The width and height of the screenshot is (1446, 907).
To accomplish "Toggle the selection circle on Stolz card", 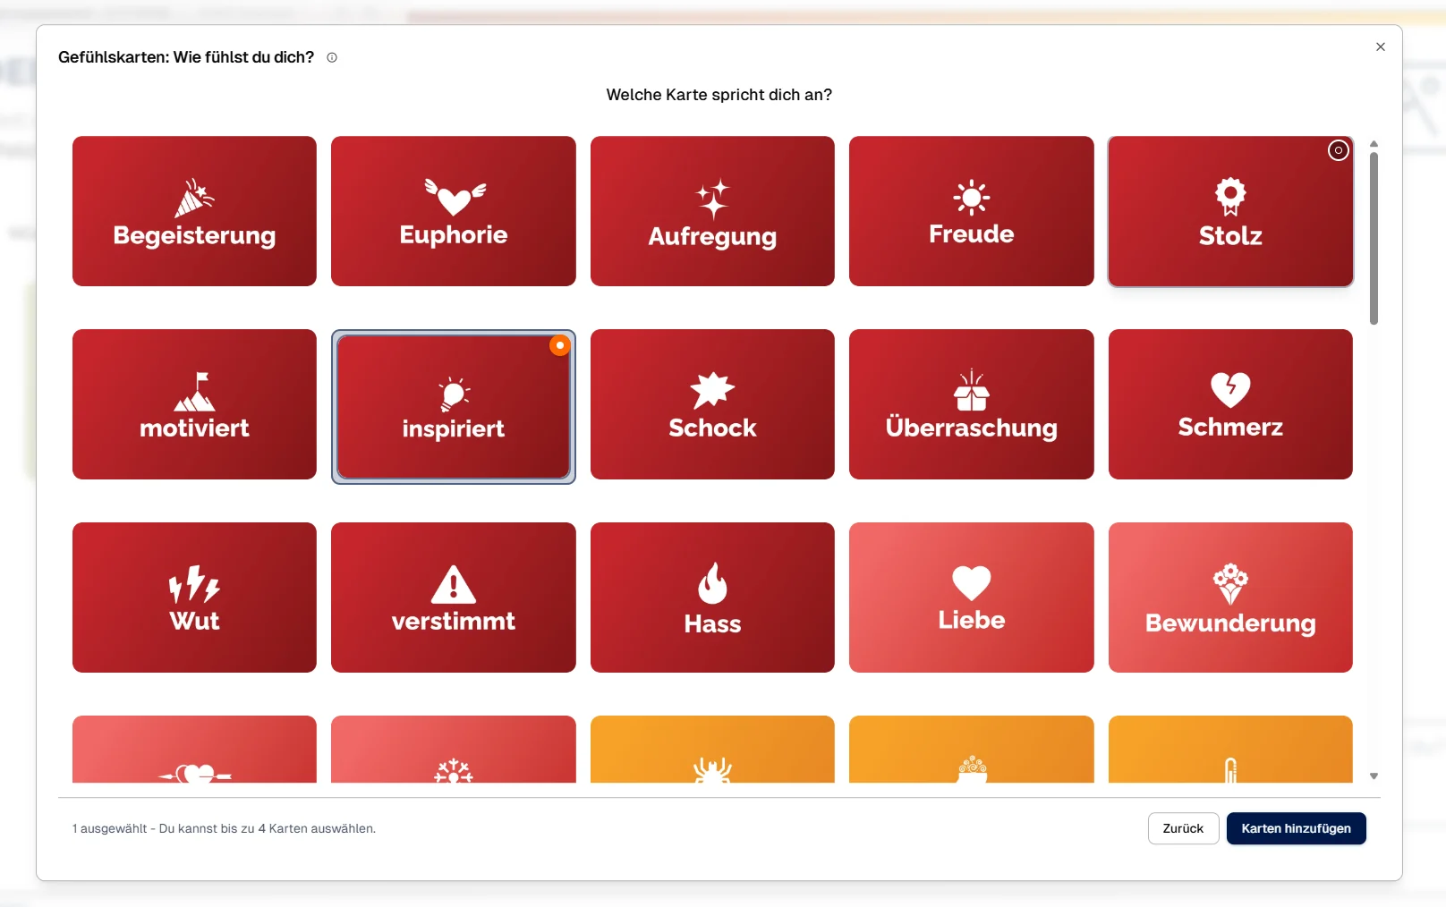I will [x=1338, y=150].
